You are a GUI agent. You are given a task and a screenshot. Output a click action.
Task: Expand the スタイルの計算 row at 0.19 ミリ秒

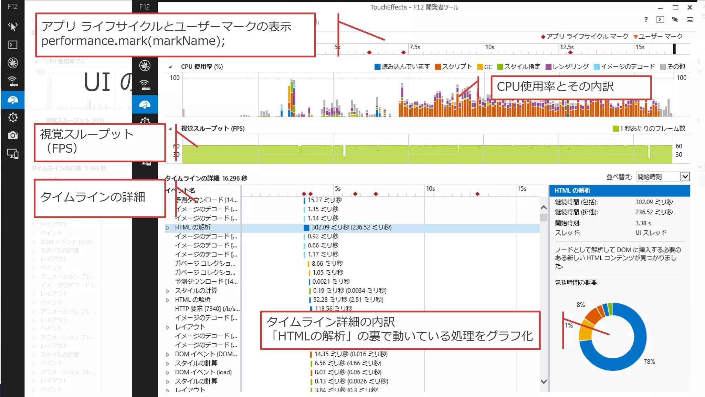pos(168,291)
